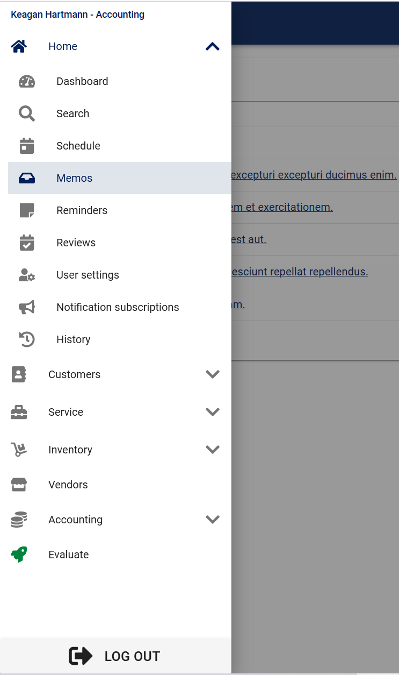The height and width of the screenshot is (675, 399).
Task: Click the Dashboard gauge icon
Action: pos(27,81)
